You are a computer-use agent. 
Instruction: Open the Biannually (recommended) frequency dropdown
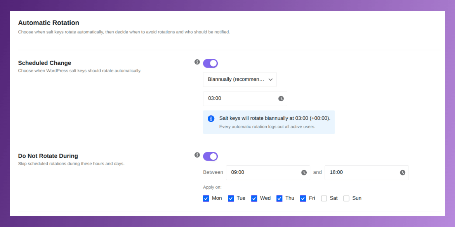(x=240, y=80)
